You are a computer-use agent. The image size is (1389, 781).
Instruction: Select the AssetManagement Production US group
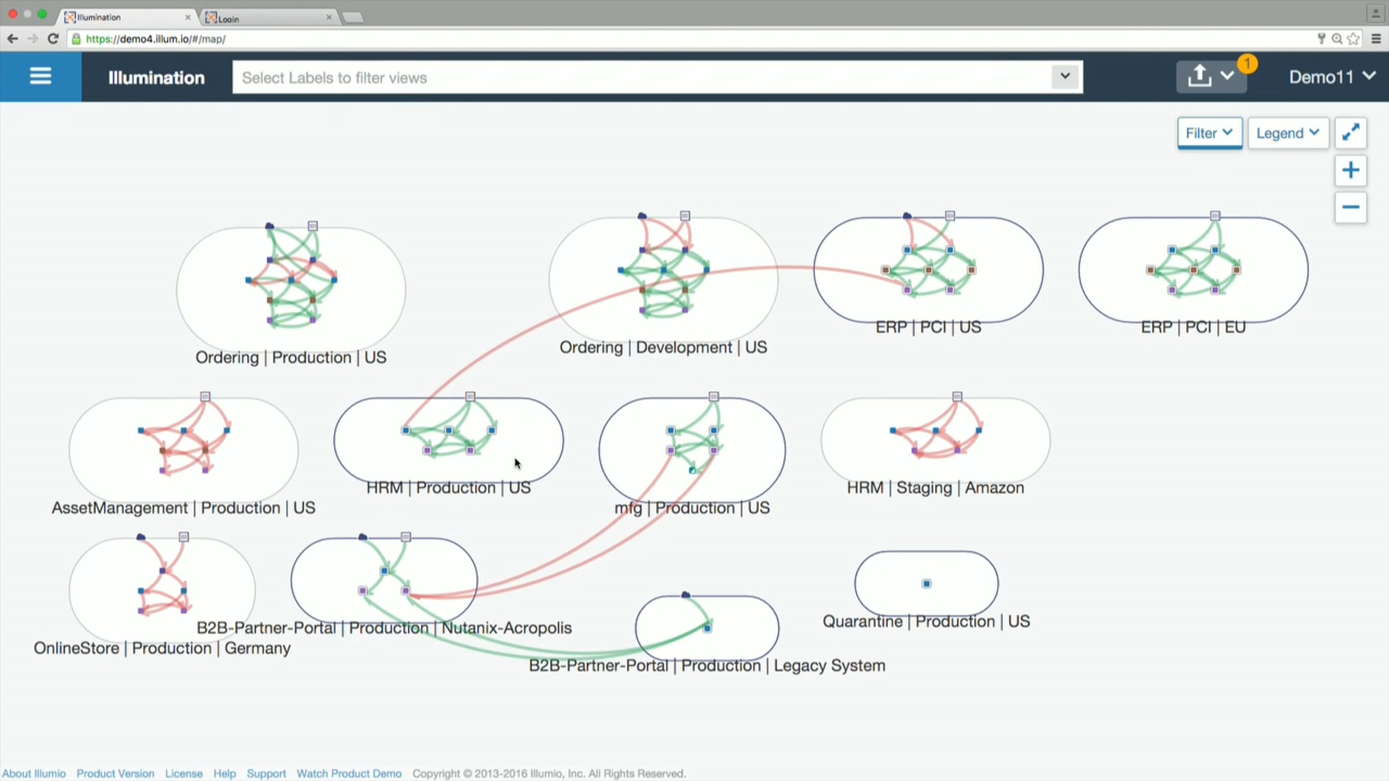[x=183, y=450]
